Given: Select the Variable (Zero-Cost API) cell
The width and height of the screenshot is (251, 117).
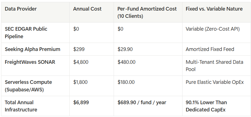Looking at the screenshot, I should point(213,29).
